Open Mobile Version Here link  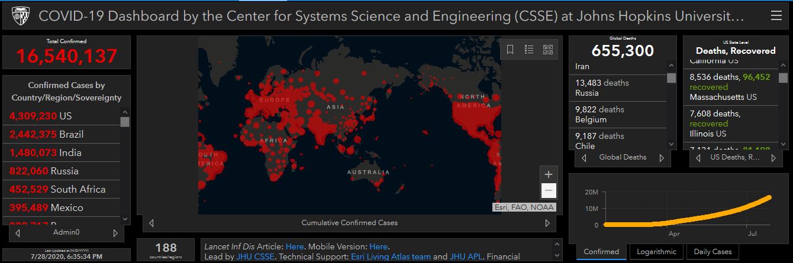[378, 246]
